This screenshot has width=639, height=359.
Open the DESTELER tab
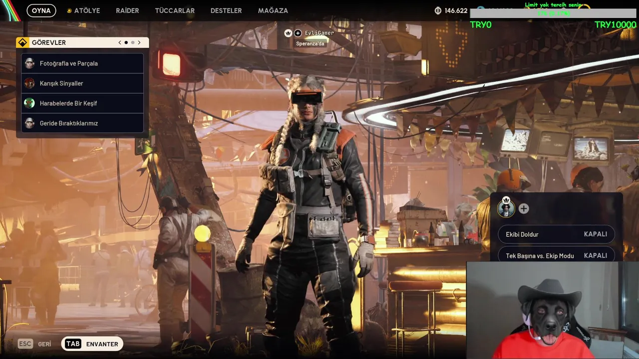[x=226, y=10]
